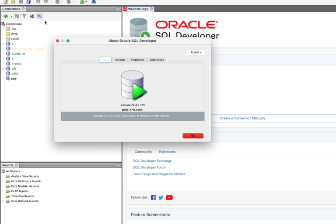Click the red OK button
Image resolution: width=336 pixels, height=224 pixels.
click(193, 136)
